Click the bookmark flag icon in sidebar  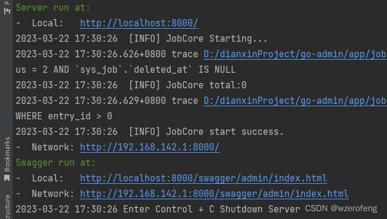click(x=7, y=178)
